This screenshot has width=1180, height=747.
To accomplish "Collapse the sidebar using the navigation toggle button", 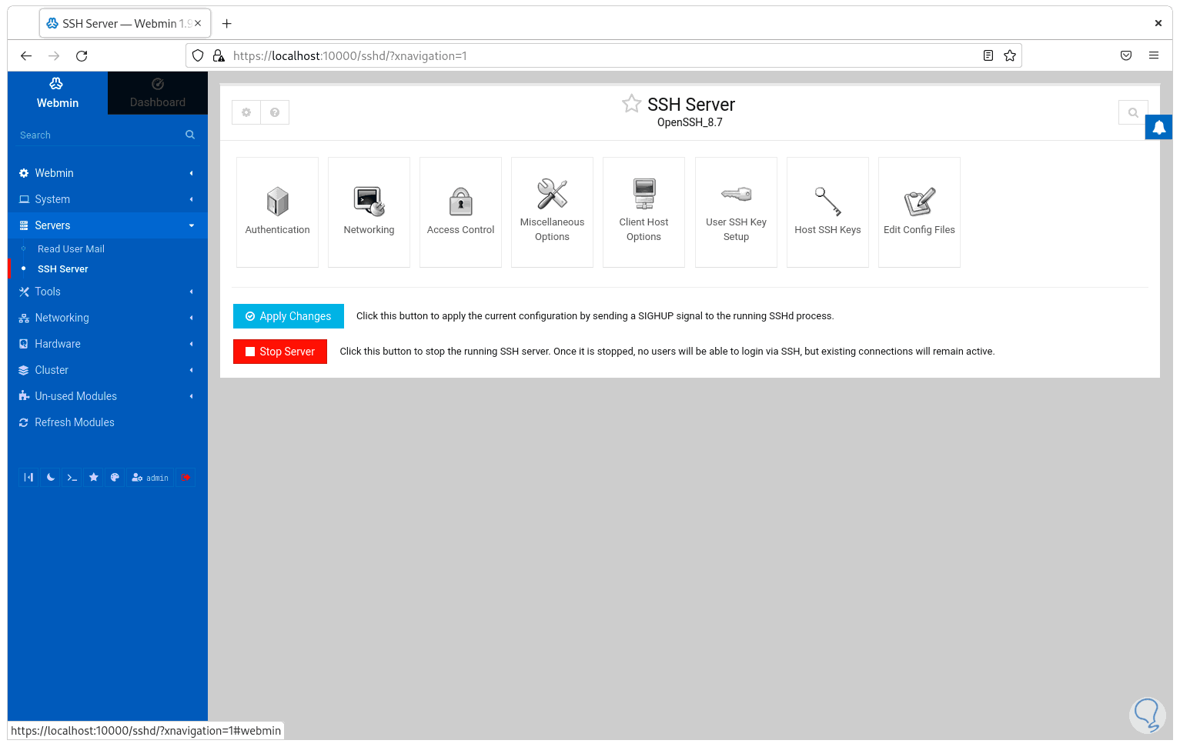I will pos(28,478).
